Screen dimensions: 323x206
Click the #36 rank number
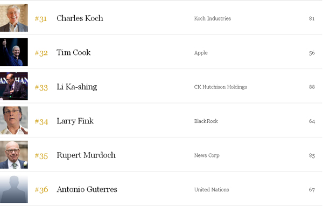click(41, 190)
